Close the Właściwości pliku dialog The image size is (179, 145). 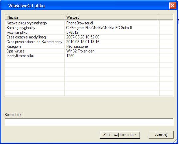pyautogui.click(x=173, y=5)
